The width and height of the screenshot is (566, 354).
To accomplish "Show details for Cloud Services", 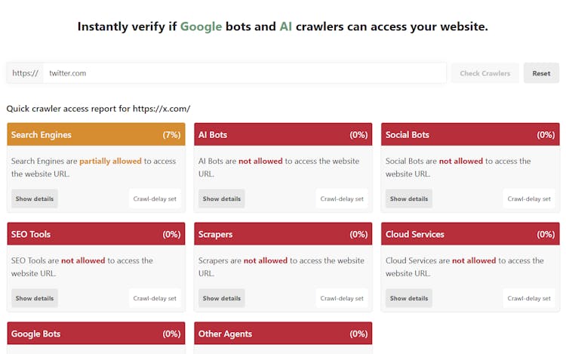I will coord(409,298).
